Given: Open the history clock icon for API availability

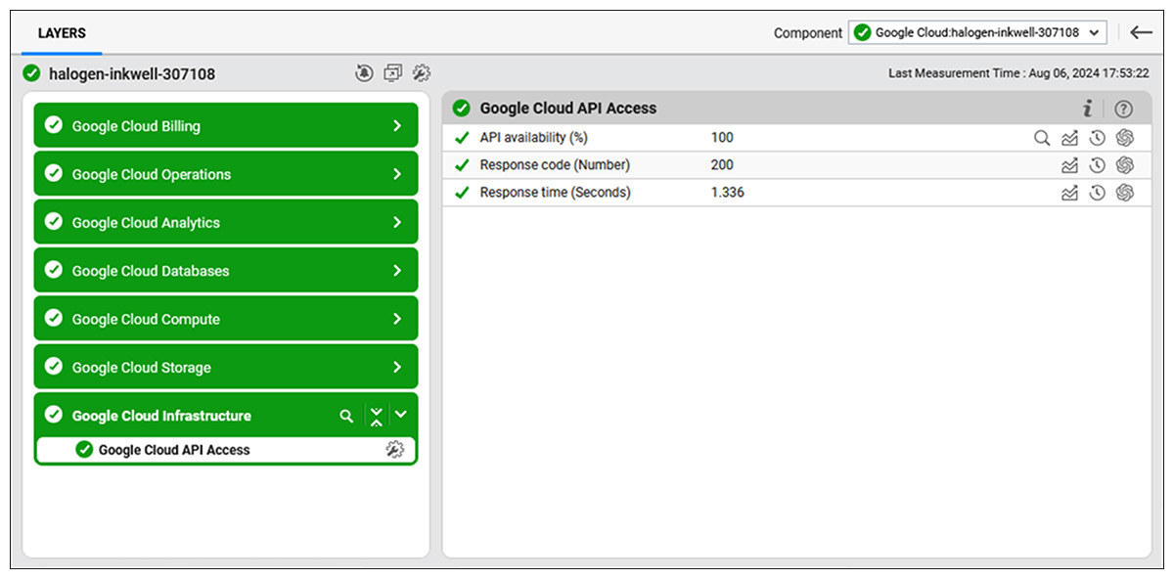Looking at the screenshot, I should 1098,138.
